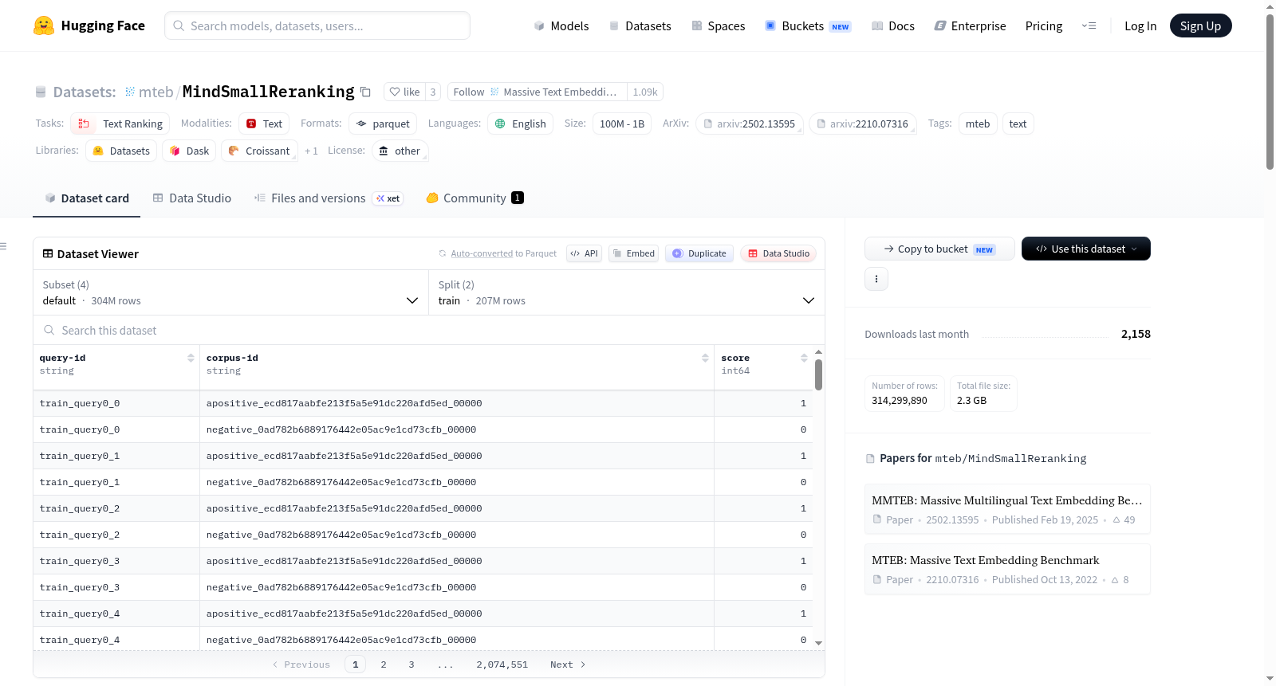This screenshot has height=686, width=1276.
Task: Select the mteb tag
Action: (978, 123)
